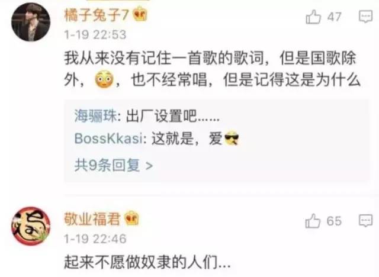The height and width of the screenshot is (277, 379).
Task: Like 敬业福君's comment with thumbs up
Action: pyautogui.click(x=313, y=221)
